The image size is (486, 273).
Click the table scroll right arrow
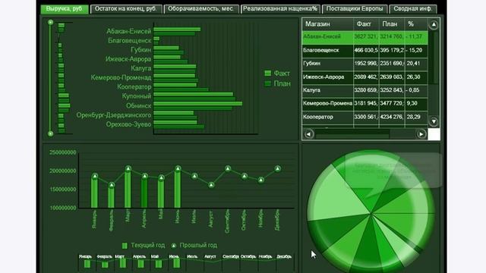coord(421,134)
